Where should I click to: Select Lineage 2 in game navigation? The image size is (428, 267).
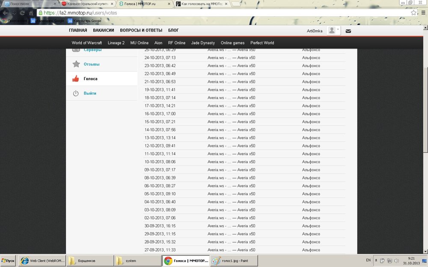click(x=116, y=43)
